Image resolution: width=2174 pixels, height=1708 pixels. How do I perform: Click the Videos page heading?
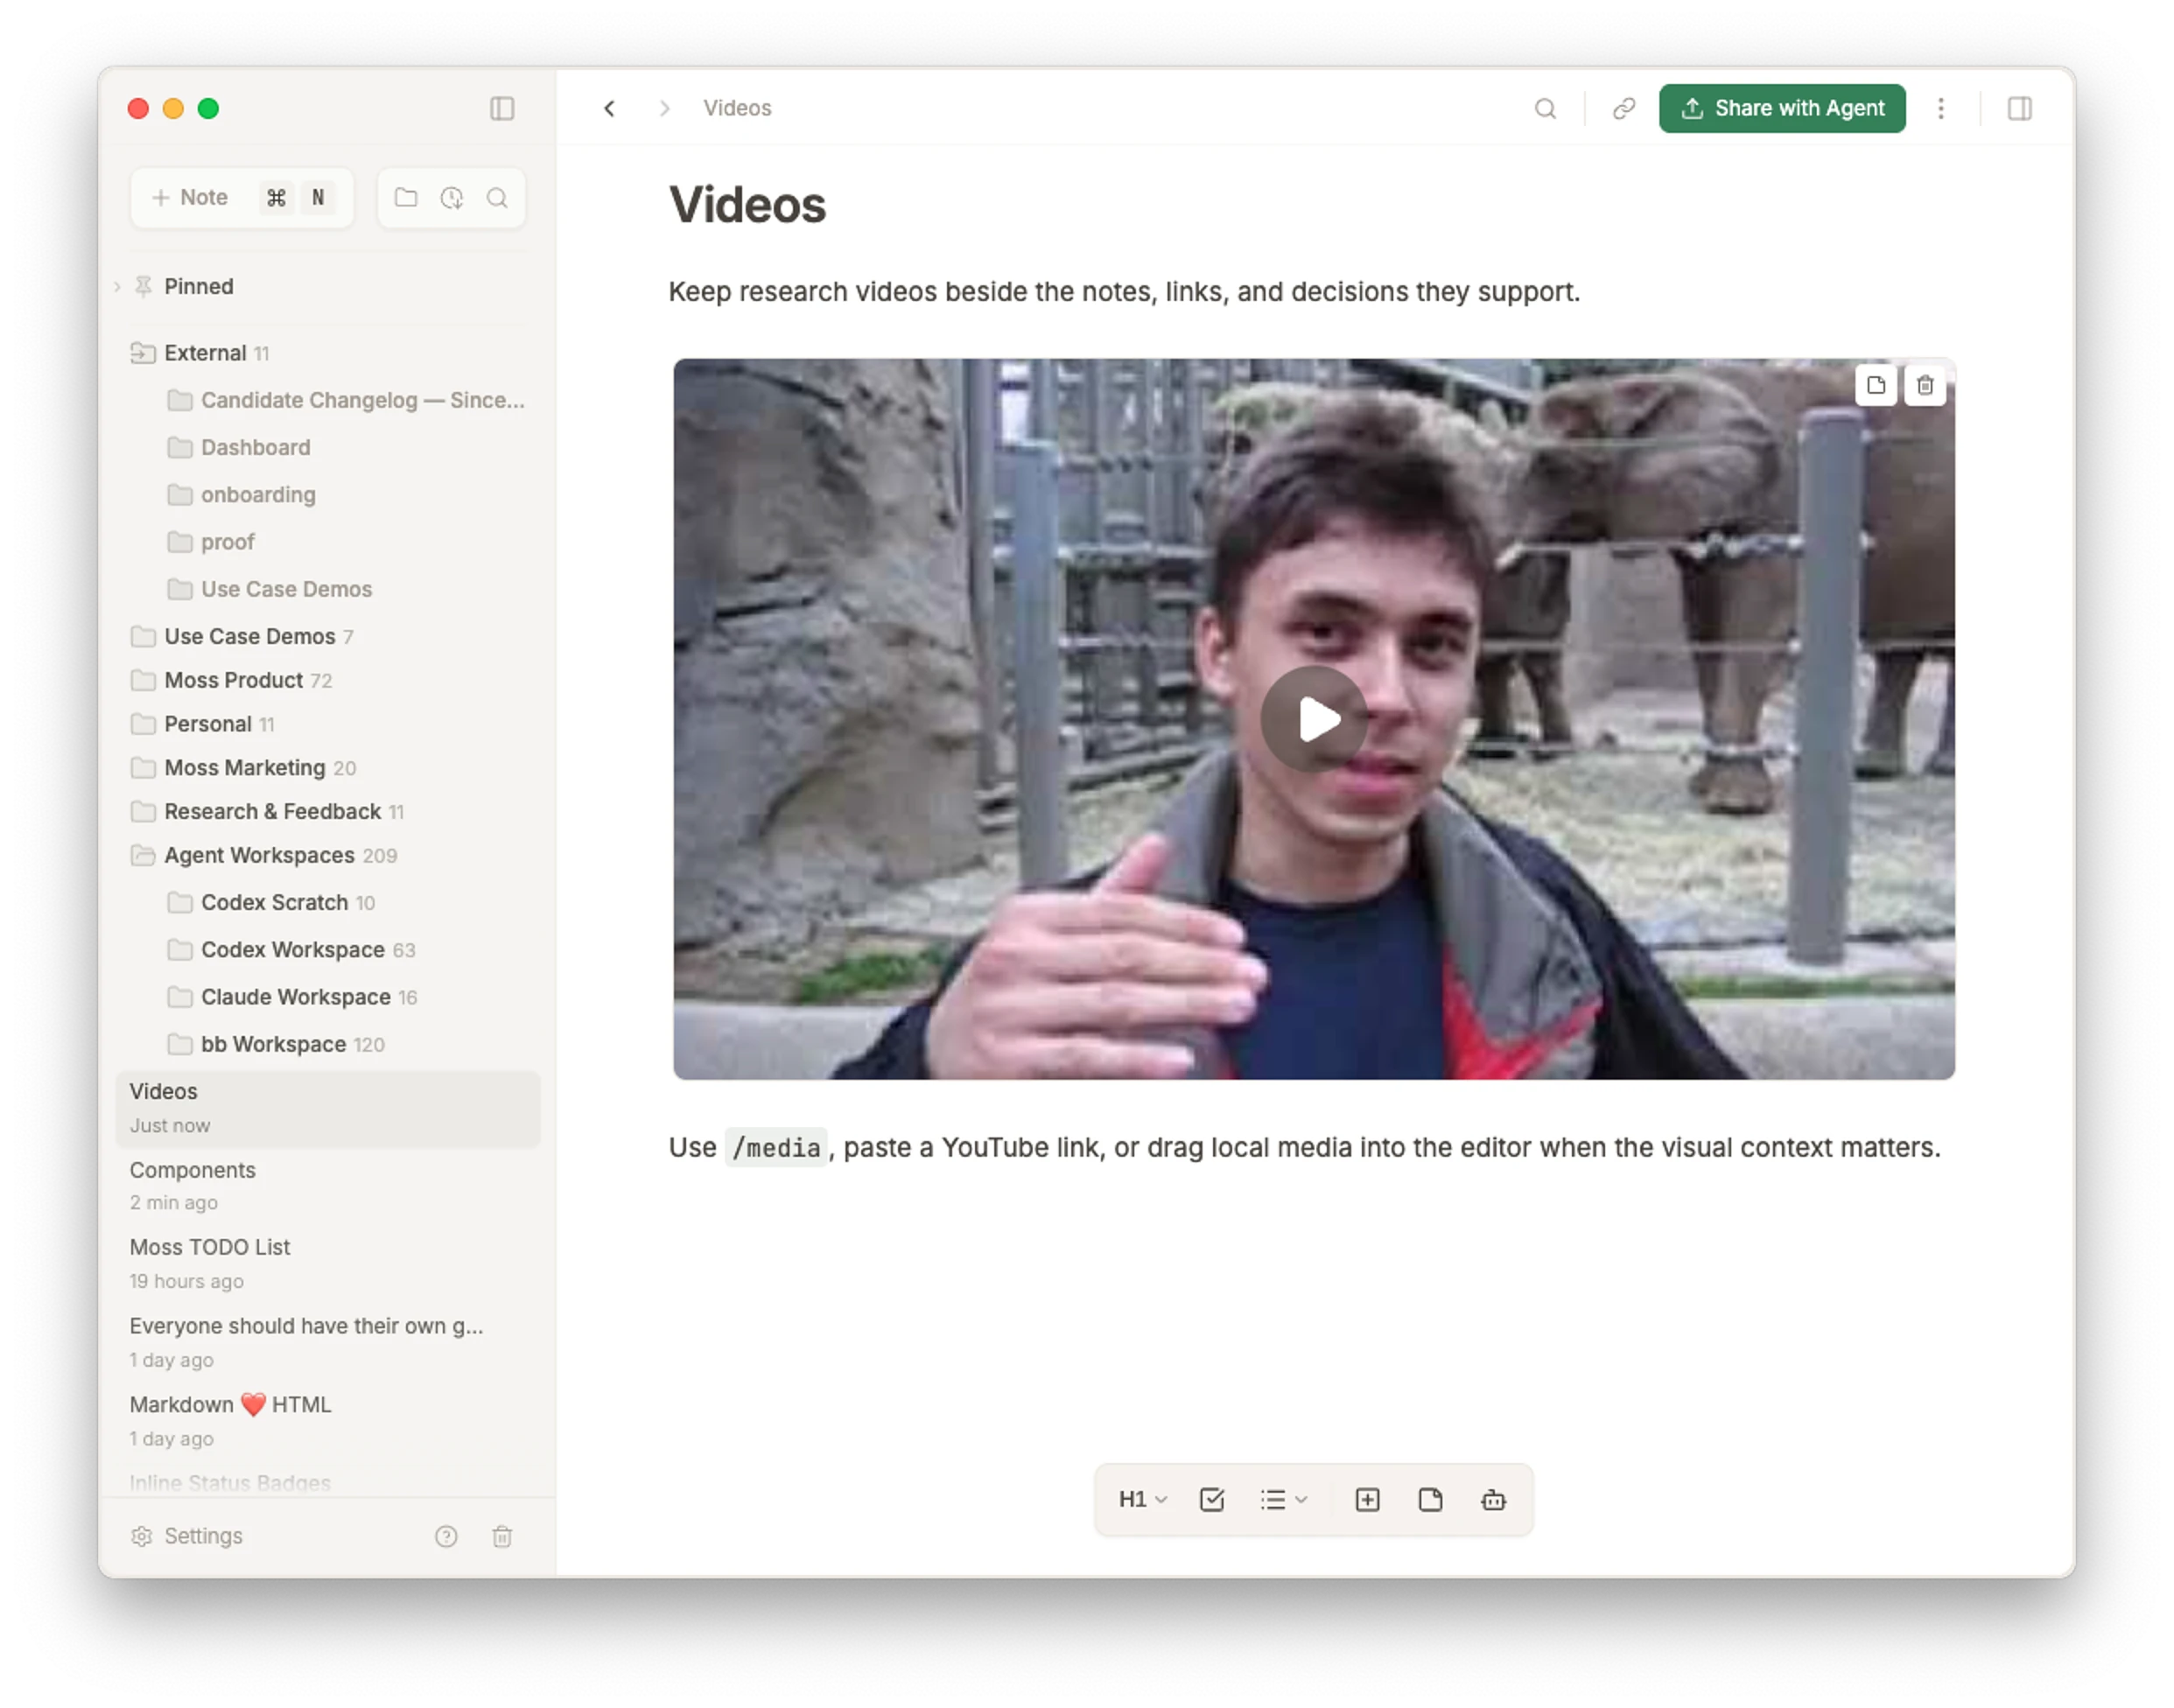tap(747, 205)
